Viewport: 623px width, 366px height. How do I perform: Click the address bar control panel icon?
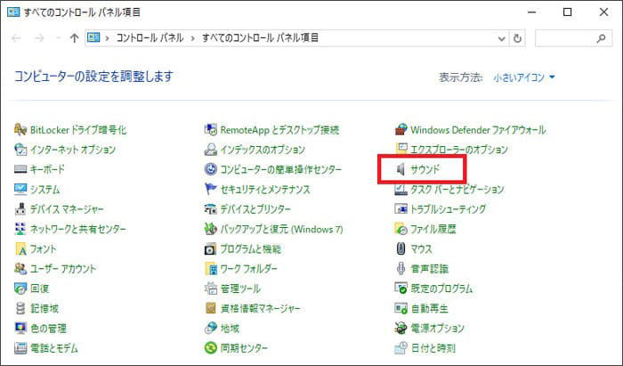pyautogui.click(x=93, y=37)
